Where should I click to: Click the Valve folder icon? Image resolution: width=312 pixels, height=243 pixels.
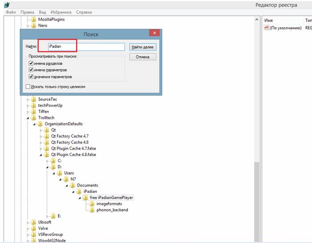tap(34, 228)
